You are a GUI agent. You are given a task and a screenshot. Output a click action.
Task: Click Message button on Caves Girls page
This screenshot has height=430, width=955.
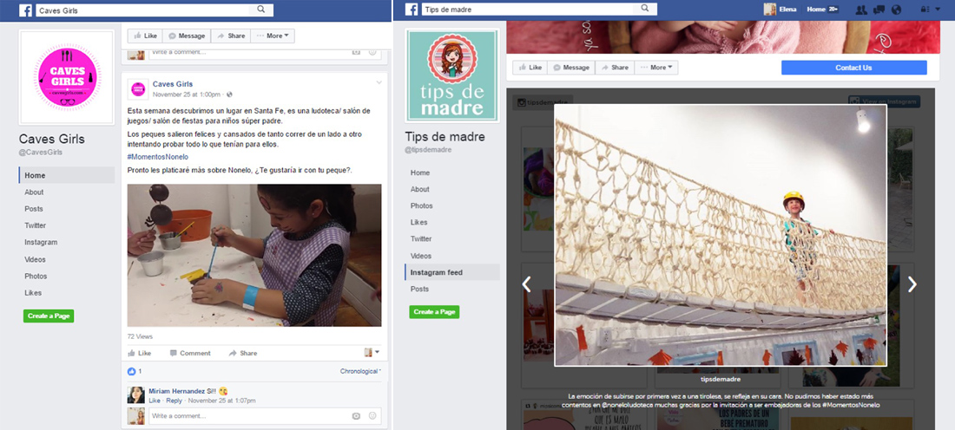(x=187, y=36)
